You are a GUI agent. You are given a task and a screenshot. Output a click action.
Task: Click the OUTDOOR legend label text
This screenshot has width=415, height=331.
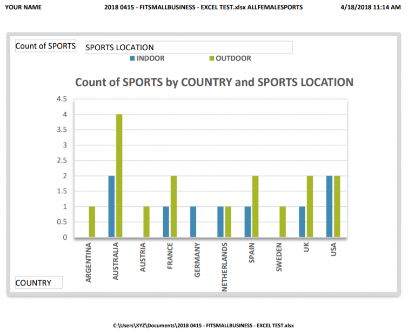pos(233,58)
